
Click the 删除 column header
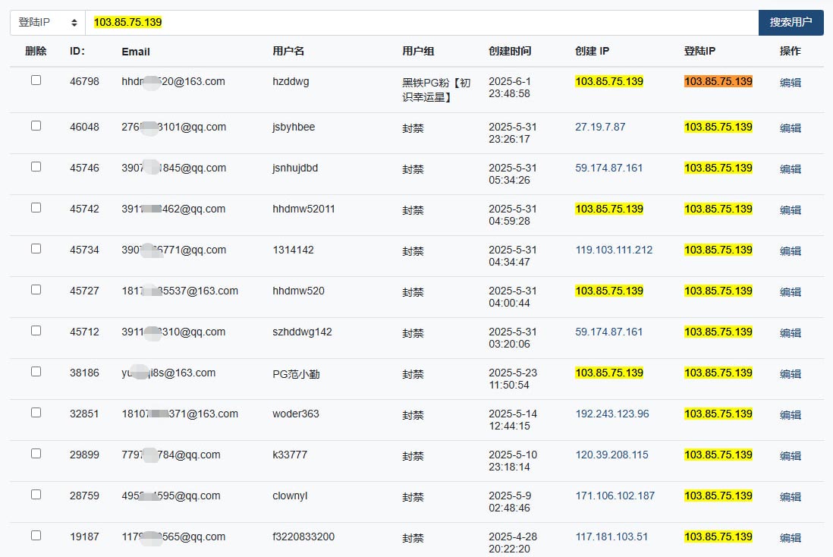point(36,51)
